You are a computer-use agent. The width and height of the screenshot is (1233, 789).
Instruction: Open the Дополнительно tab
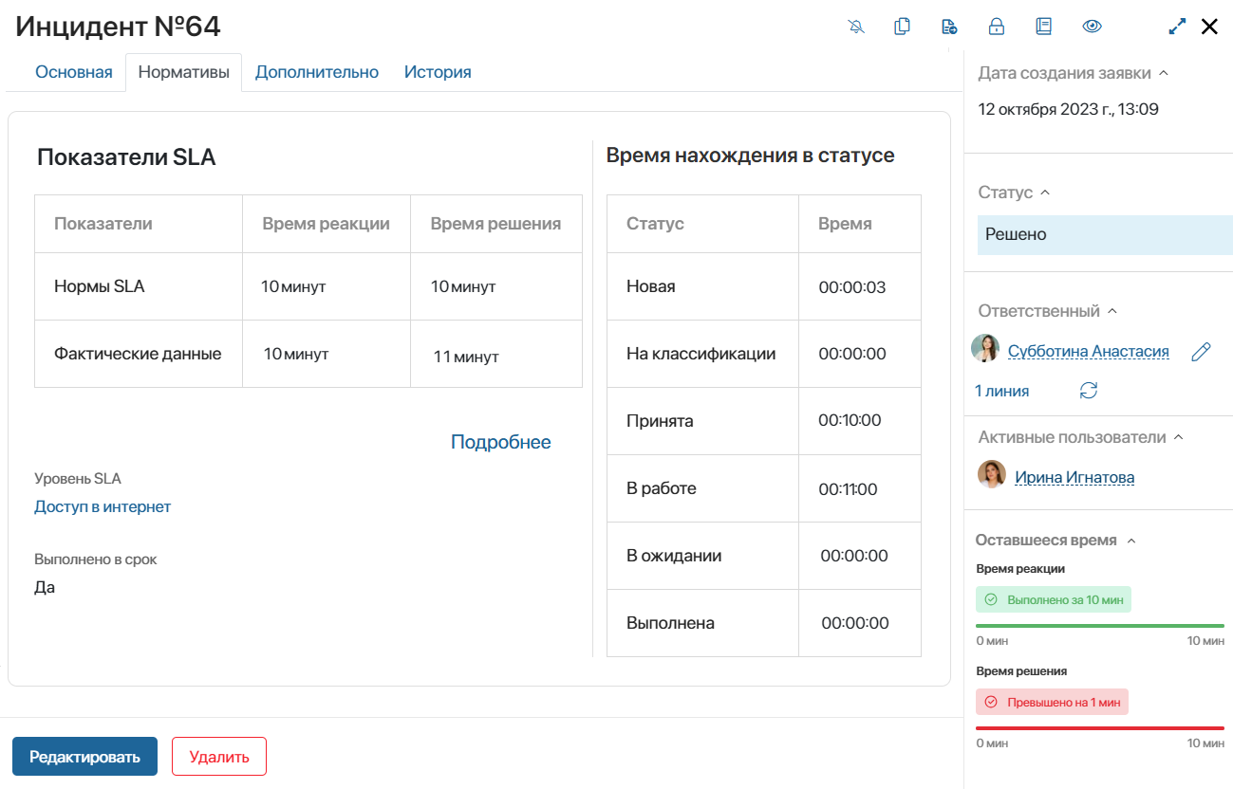tap(317, 72)
